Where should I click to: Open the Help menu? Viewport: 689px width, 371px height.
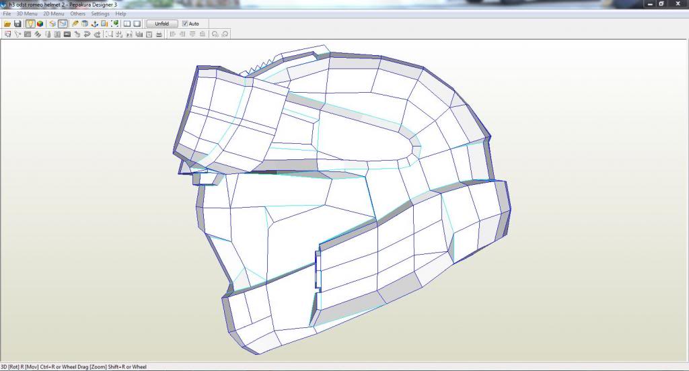pos(120,13)
